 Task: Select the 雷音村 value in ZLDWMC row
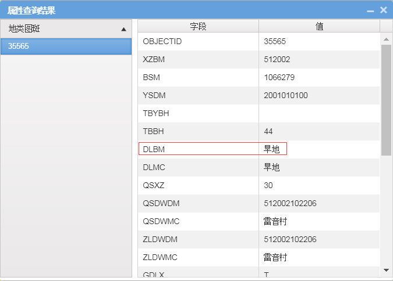pyautogui.click(x=319, y=258)
